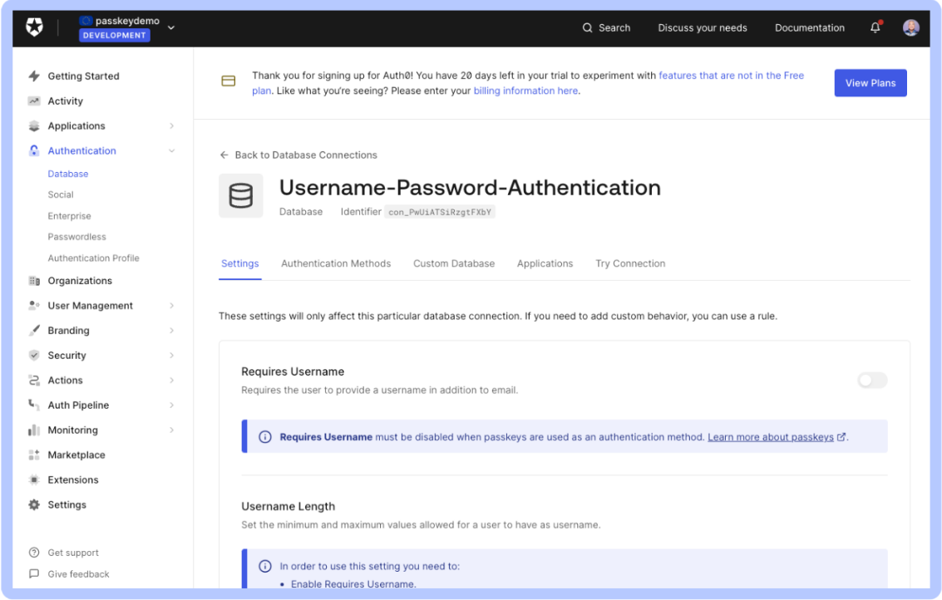Click the DEVELOPMENT environment badge
942x600 pixels.
pyautogui.click(x=114, y=36)
